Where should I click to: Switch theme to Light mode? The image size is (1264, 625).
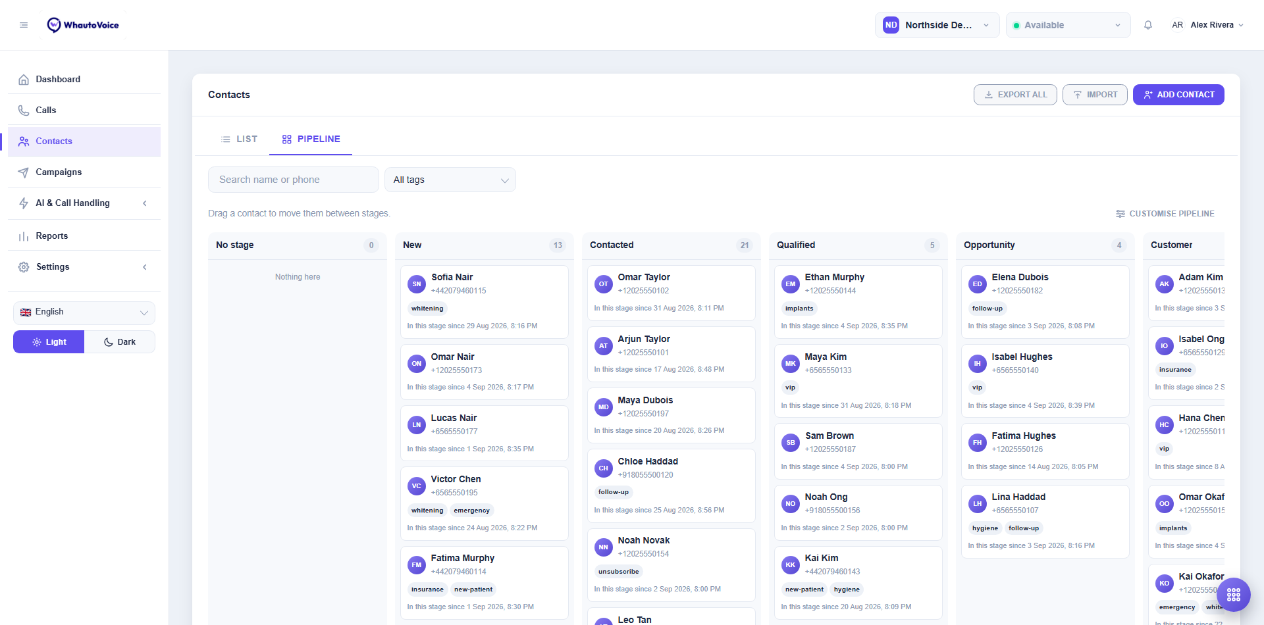[x=49, y=342]
